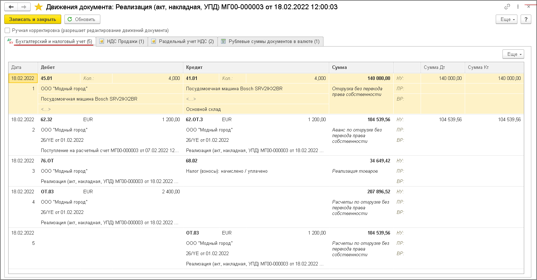Screen dimensions: 537x280
Task: Select Основной склад cell
Action: [x=256, y=109]
